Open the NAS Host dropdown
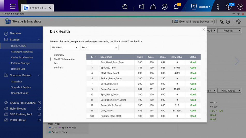 64,48
